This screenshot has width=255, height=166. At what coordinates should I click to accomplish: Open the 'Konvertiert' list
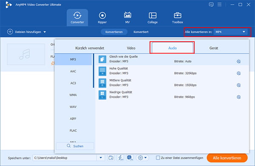click(x=141, y=32)
